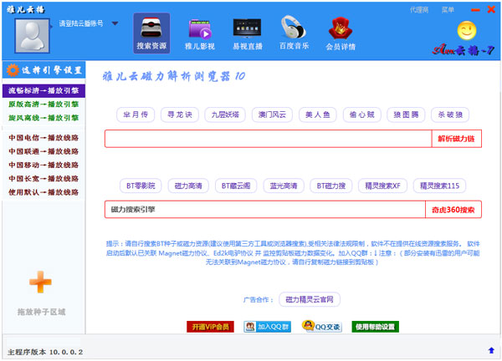This screenshot has height=361, width=502.
Task: Click the 狼图腾 keyword button
Action: coord(406,114)
